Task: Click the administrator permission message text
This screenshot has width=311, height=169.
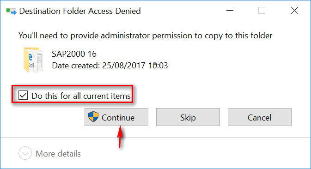Action: point(146,36)
